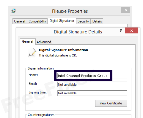
Task: Click the 'Countersignatures' group label
Action: [41, 115]
